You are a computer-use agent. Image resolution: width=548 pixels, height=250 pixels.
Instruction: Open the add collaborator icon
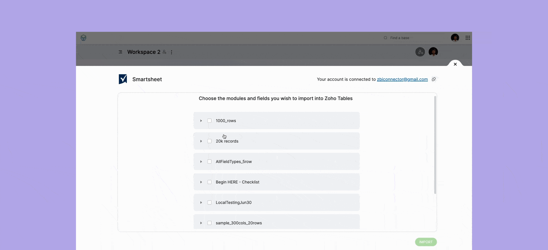pos(420,52)
